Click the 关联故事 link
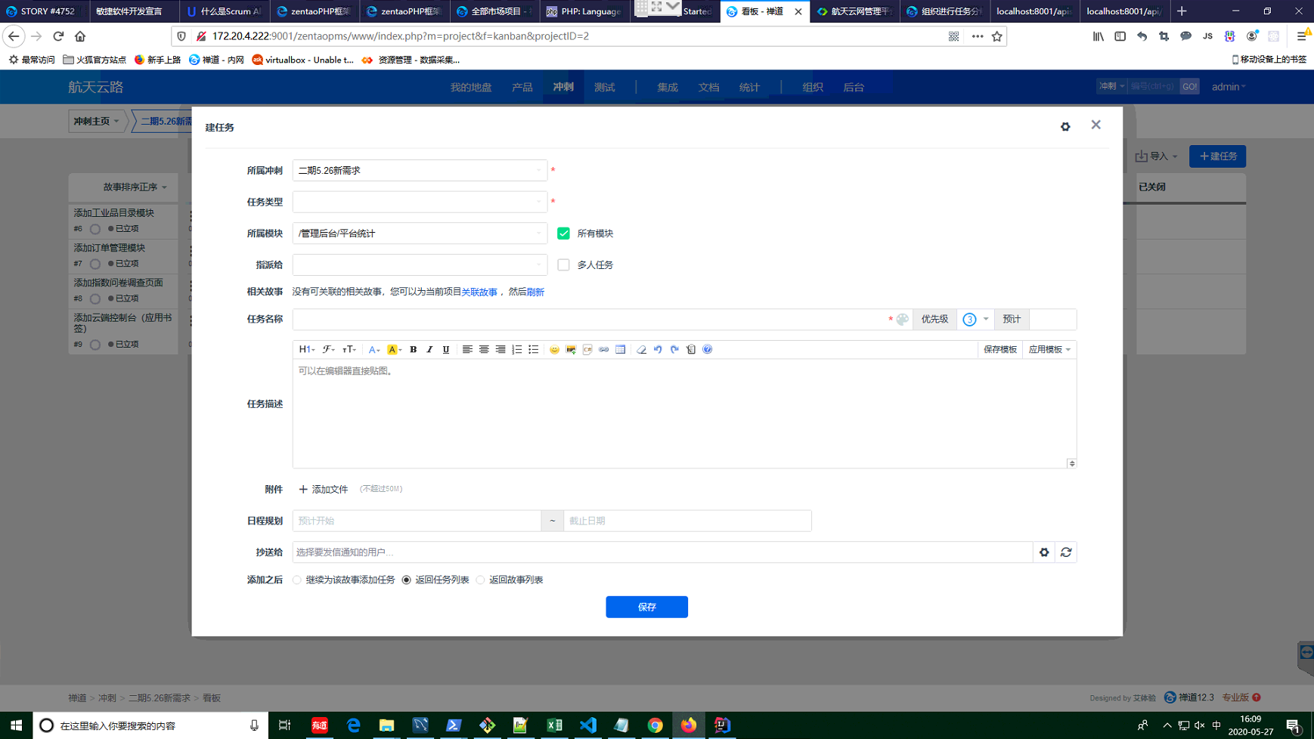This screenshot has width=1314, height=739. (x=479, y=292)
